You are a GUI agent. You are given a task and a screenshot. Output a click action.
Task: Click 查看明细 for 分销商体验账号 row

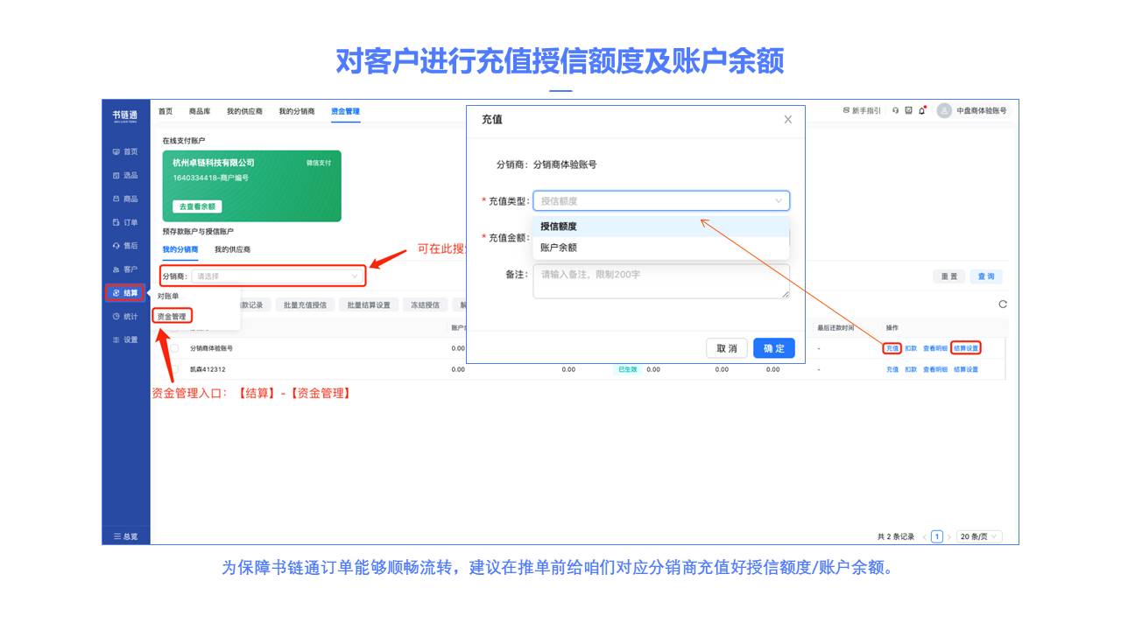click(935, 348)
